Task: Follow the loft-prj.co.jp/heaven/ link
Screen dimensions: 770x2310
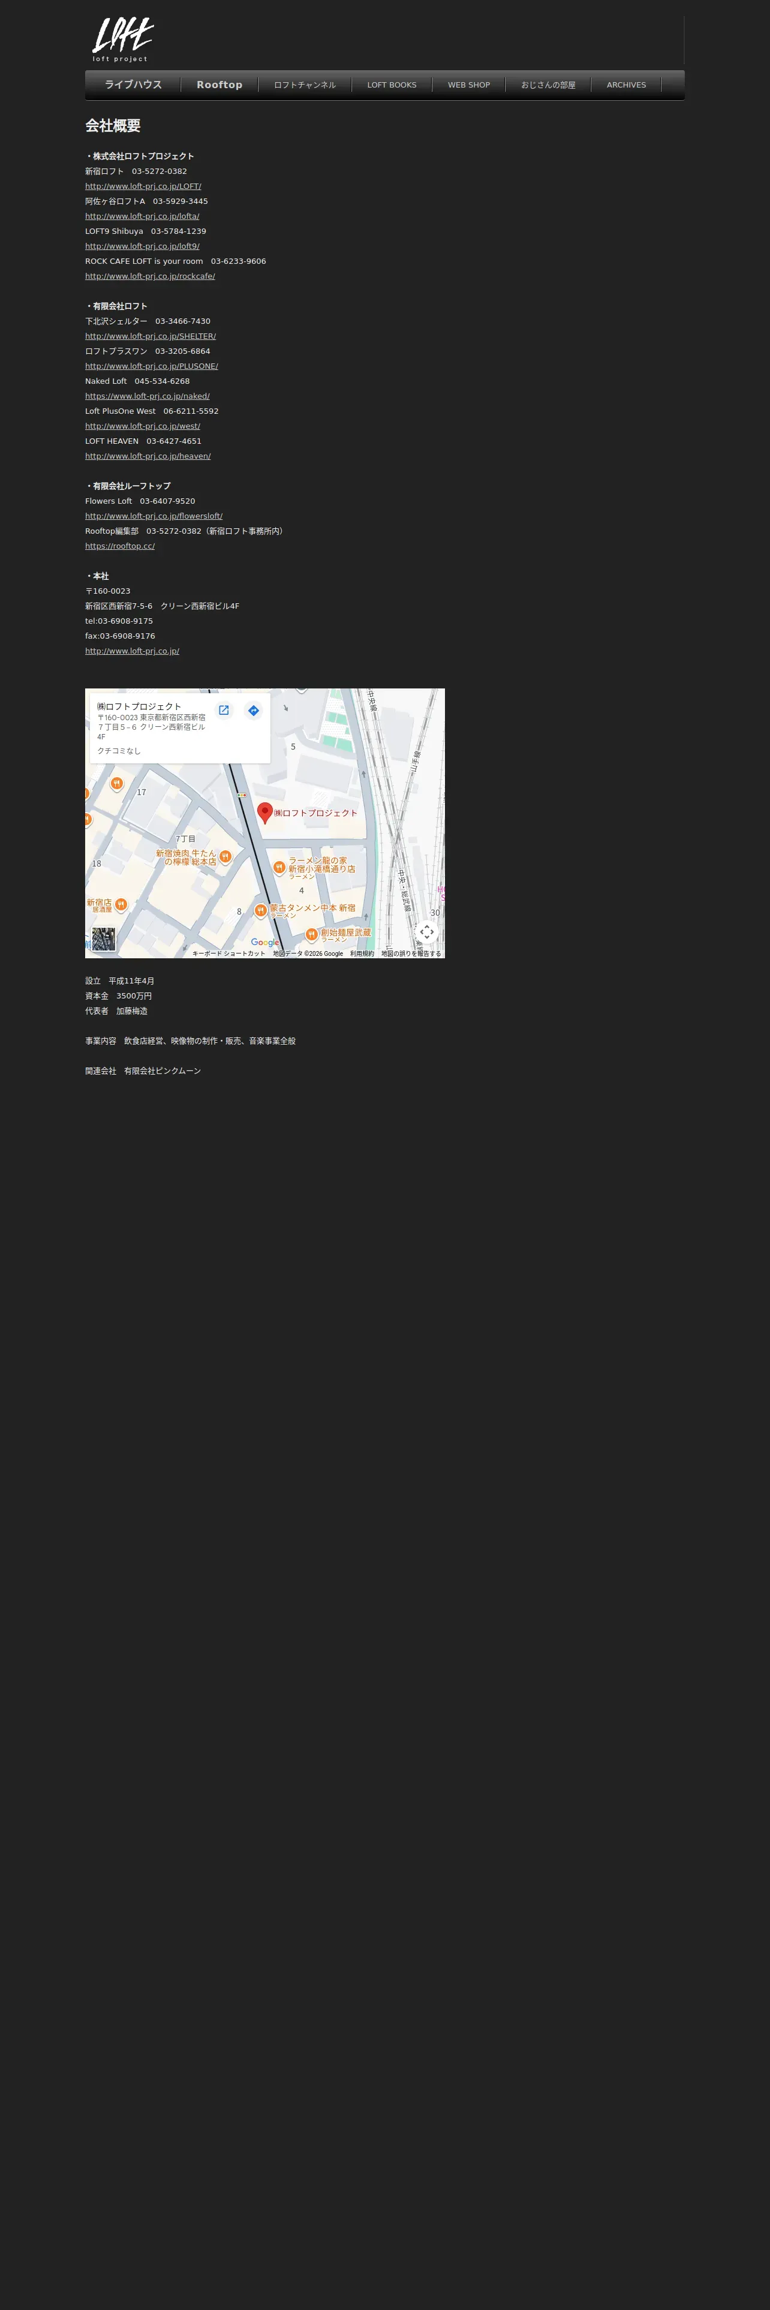Action: pyautogui.click(x=148, y=456)
